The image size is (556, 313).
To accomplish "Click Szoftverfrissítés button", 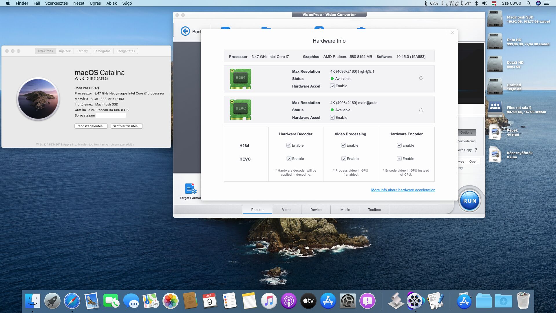I will click(127, 126).
